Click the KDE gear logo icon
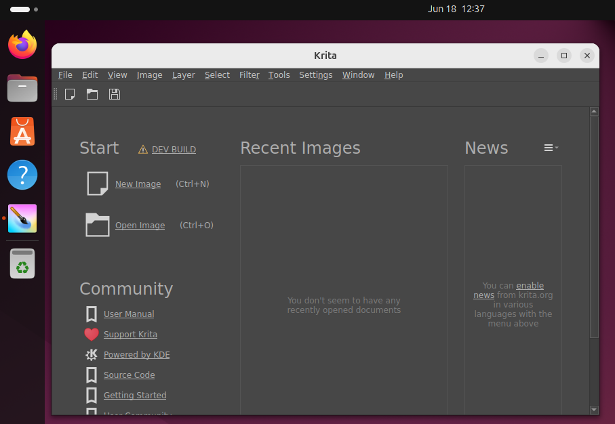The image size is (615, 424). point(92,355)
